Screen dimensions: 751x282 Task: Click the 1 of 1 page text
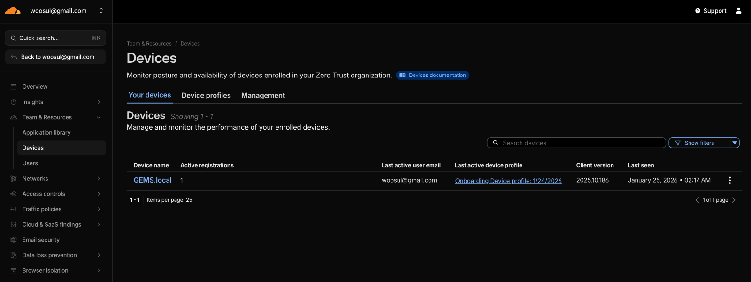click(x=715, y=200)
